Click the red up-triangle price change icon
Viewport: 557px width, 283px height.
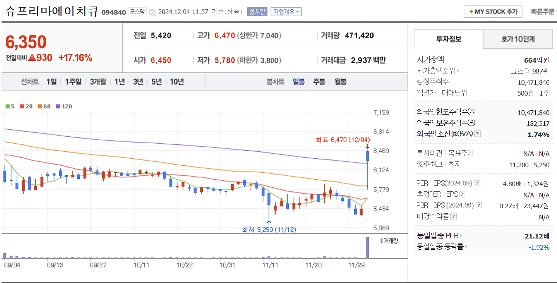click(32, 58)
